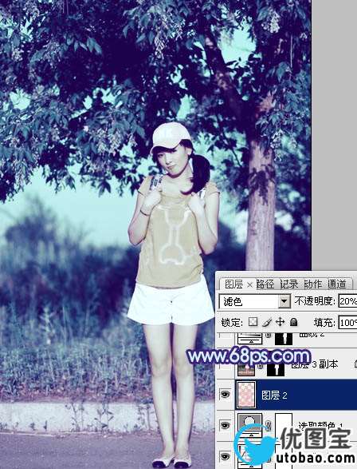Screen dimensions: 357x469
Task: Click the 填充 fill value field
Action: (x=347, y=323)
